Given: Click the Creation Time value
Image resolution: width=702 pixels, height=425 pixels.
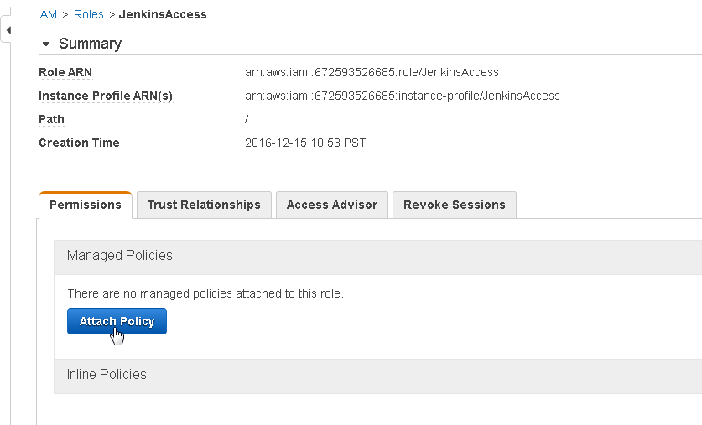Looking at the screenshot, I should 305,143.
